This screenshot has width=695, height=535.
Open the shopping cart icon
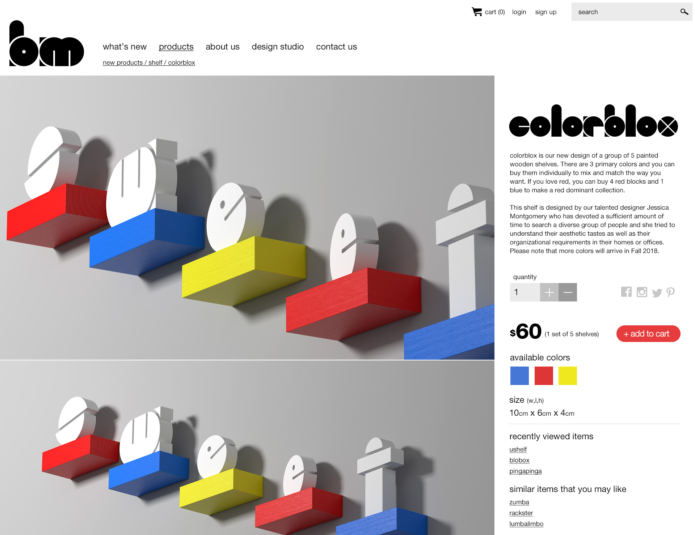pos(476,12)
